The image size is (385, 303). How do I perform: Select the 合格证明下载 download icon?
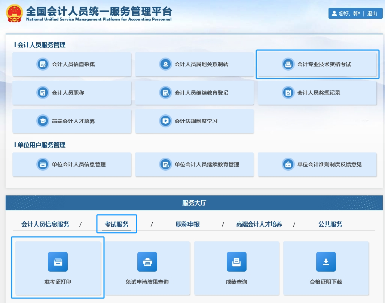326,262
